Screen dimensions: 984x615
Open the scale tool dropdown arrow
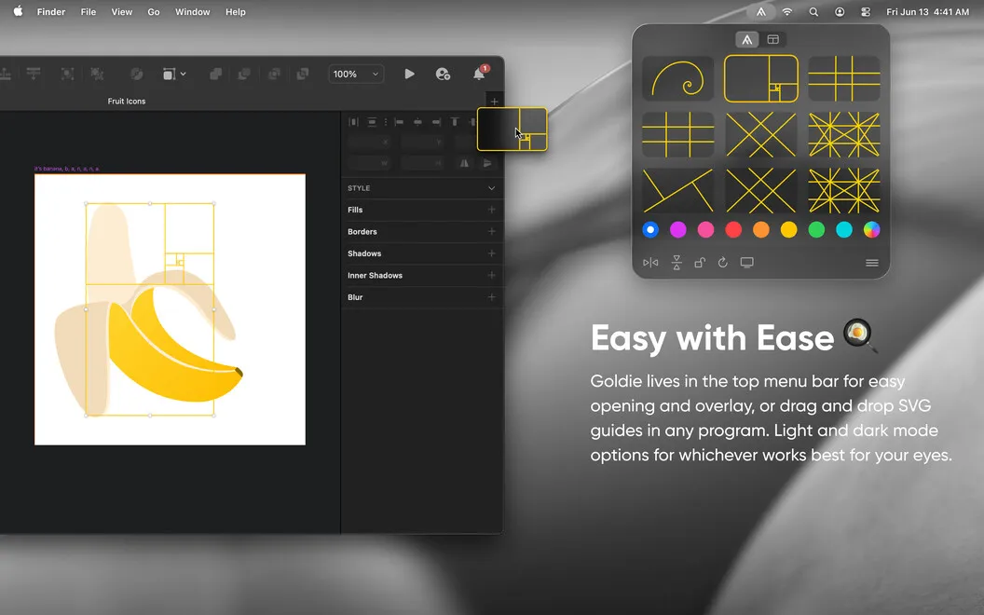[184, 74]
